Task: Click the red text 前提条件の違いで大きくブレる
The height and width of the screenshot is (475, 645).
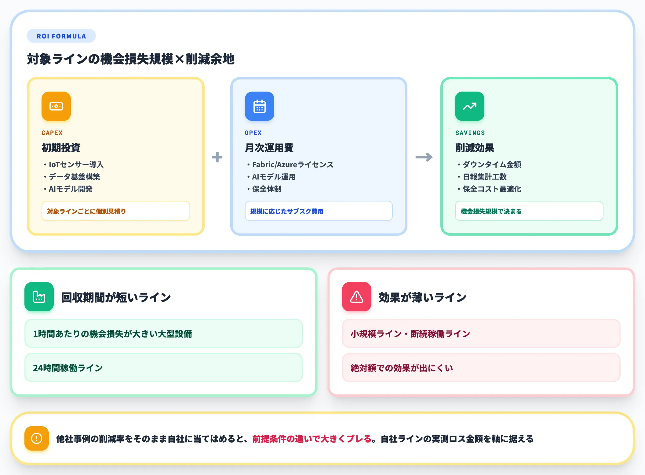Action: 312,439
